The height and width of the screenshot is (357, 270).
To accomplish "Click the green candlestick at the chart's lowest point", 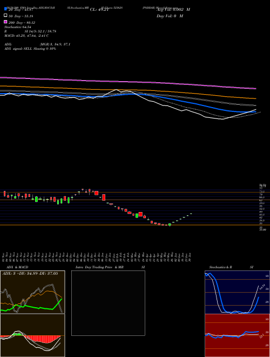I will 170,224.
